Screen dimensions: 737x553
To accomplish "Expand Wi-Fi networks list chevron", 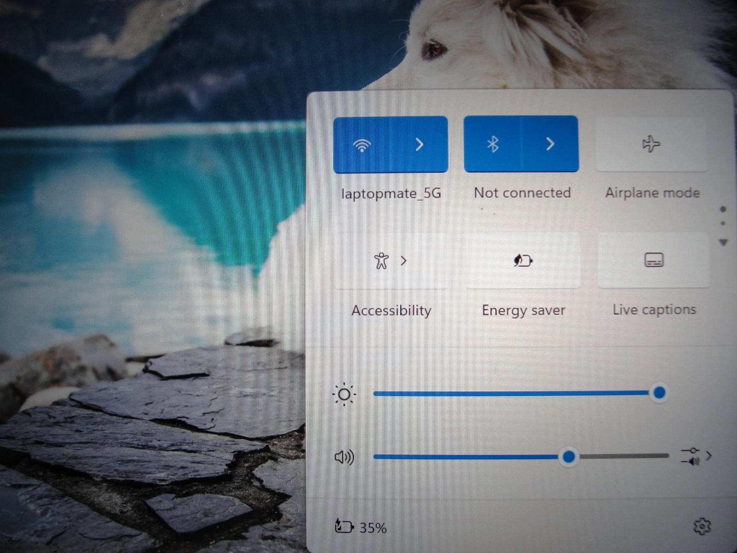I will (x=420, y=145).
